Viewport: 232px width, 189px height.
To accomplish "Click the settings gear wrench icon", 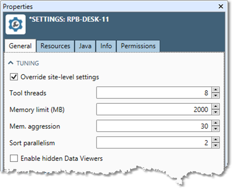I will coord(15,24).
